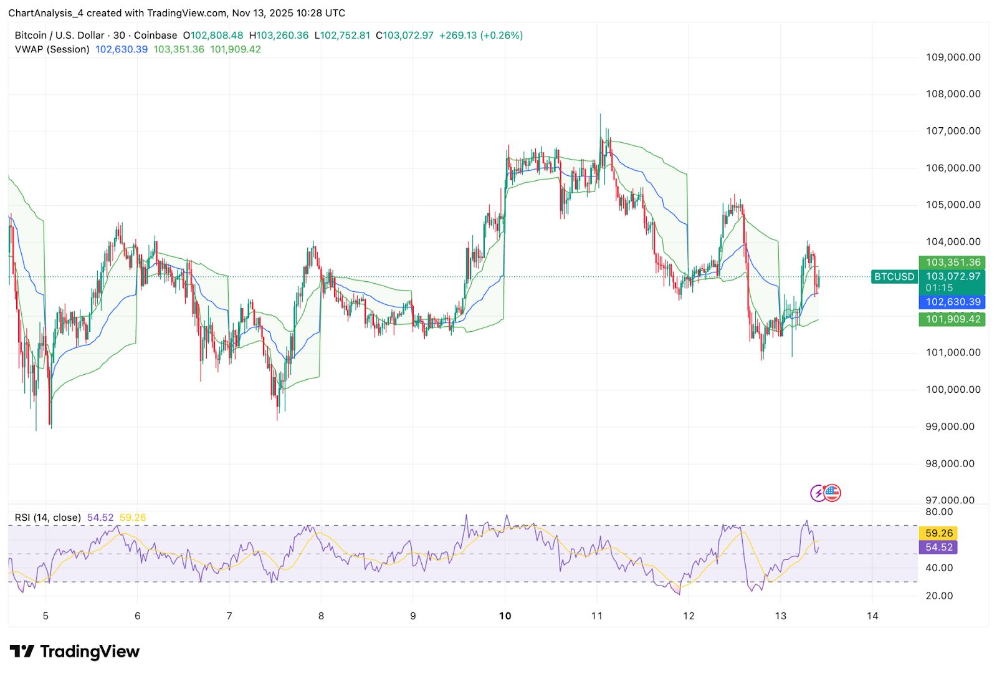Click the bold 10 date on time axis
997x676 pixels.
[x=505, y=616]
